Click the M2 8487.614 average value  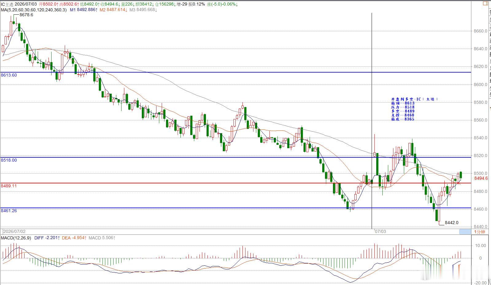[113, 10]
